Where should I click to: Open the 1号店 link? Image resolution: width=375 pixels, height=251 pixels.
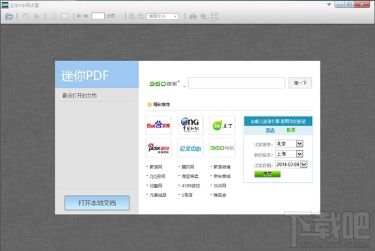pos(187,195)
